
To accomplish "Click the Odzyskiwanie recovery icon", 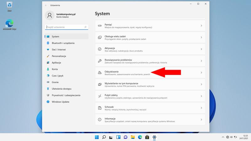I will (99, 73).
